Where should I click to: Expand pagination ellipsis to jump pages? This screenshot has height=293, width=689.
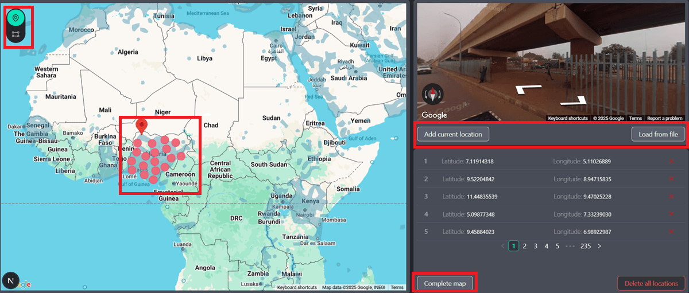pos(569,246)
